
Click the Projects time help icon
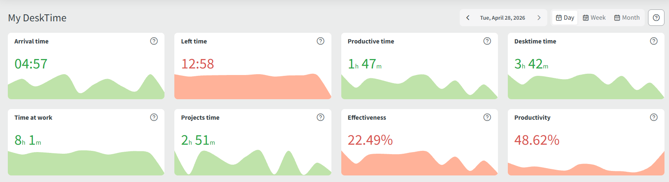321,117
